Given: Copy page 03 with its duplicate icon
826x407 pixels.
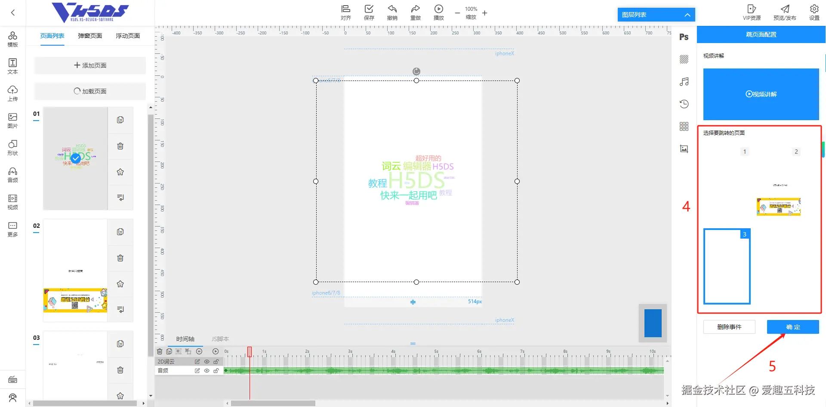Looking at the screenshot, I should point(120,344).
